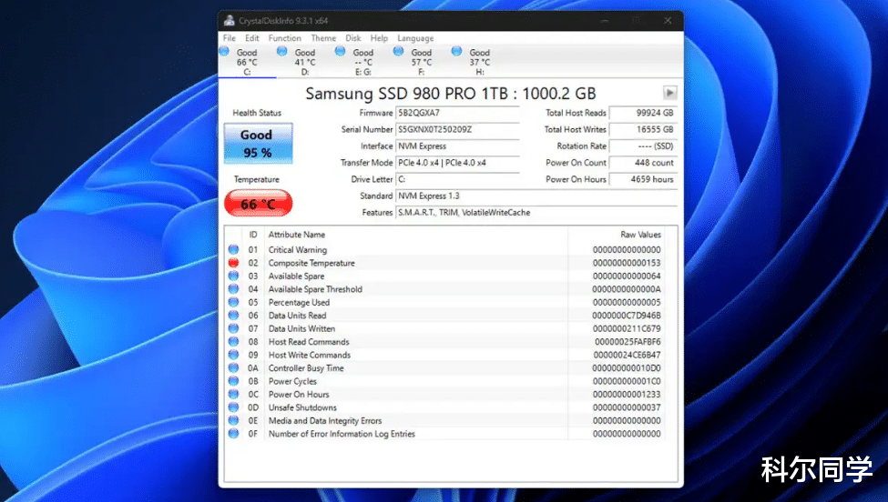This screenshot has width=888, height=502.
Task: Click the CrystalDiskInfo app icon in title bar
Action: pyautogui.click(x=229, y=20)
